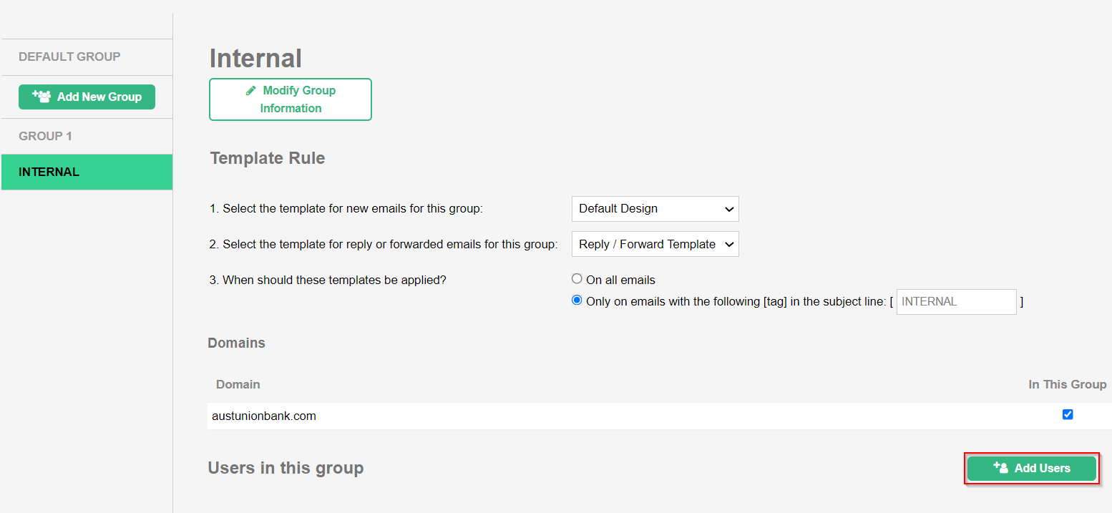
Task: Open DEFAULT GROUP in the sidebar
Action: (69, 57)
